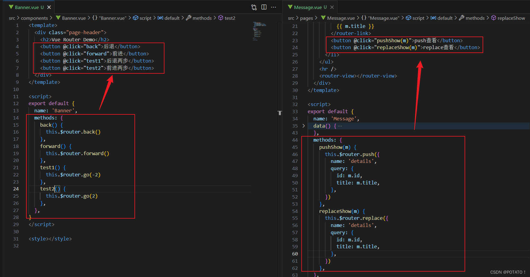The height and width of the screenshot is (277, 530).
Task: Click 'name: 'Message',' line
Action: tap(336, 119)
